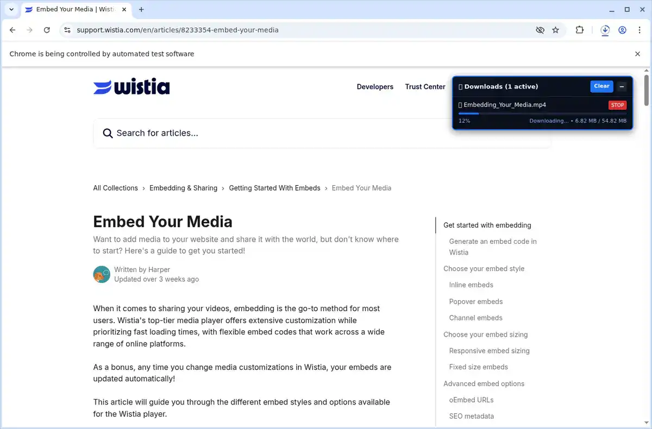Maximize the Chrome window

click(x=627, y=9)
